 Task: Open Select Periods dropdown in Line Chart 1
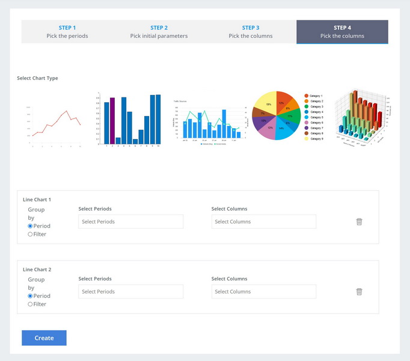130,221
